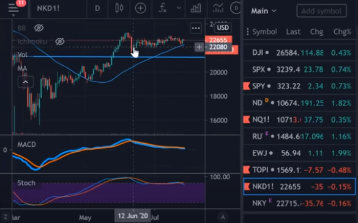Sort watchlist by Last column
This screenshot has height=223, width=358.
coord(293,32)
